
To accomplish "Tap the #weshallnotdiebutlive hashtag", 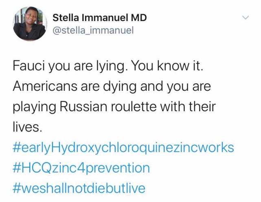I will point(79,188).
